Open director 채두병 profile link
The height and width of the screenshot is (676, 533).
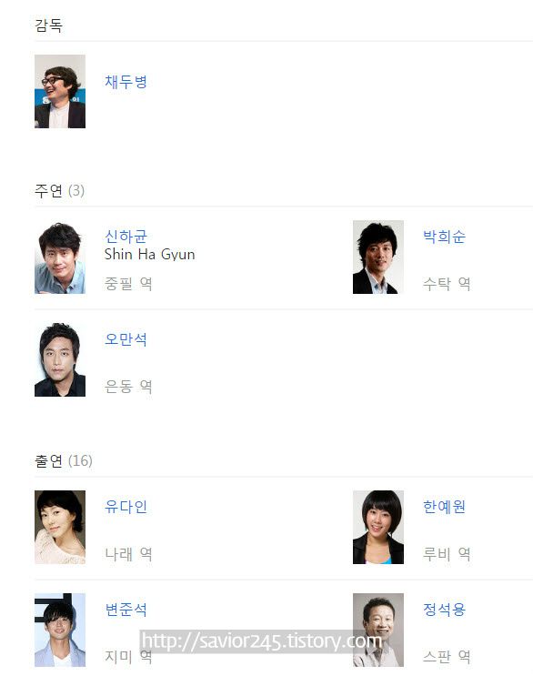tap(126, 82)
